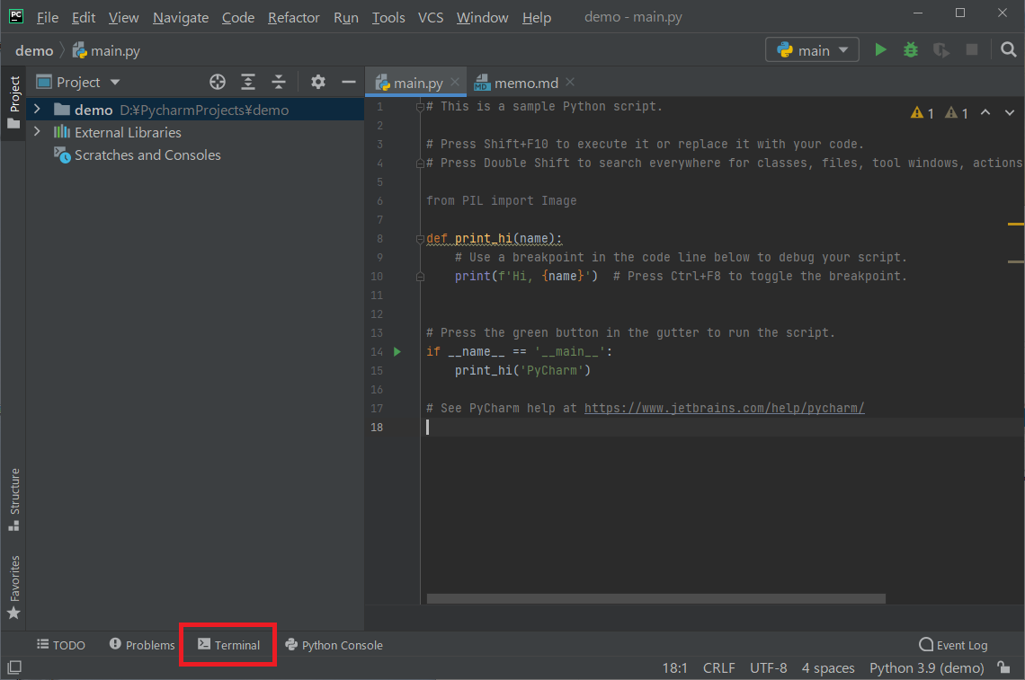Click the Stop square icon in toolbar
This screenshot has width=1025, height=680.
click(x=972, y=49)
